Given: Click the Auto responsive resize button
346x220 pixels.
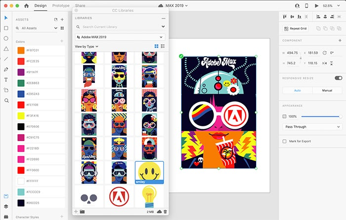Looking at the screenshot, I should click(298, 90).
